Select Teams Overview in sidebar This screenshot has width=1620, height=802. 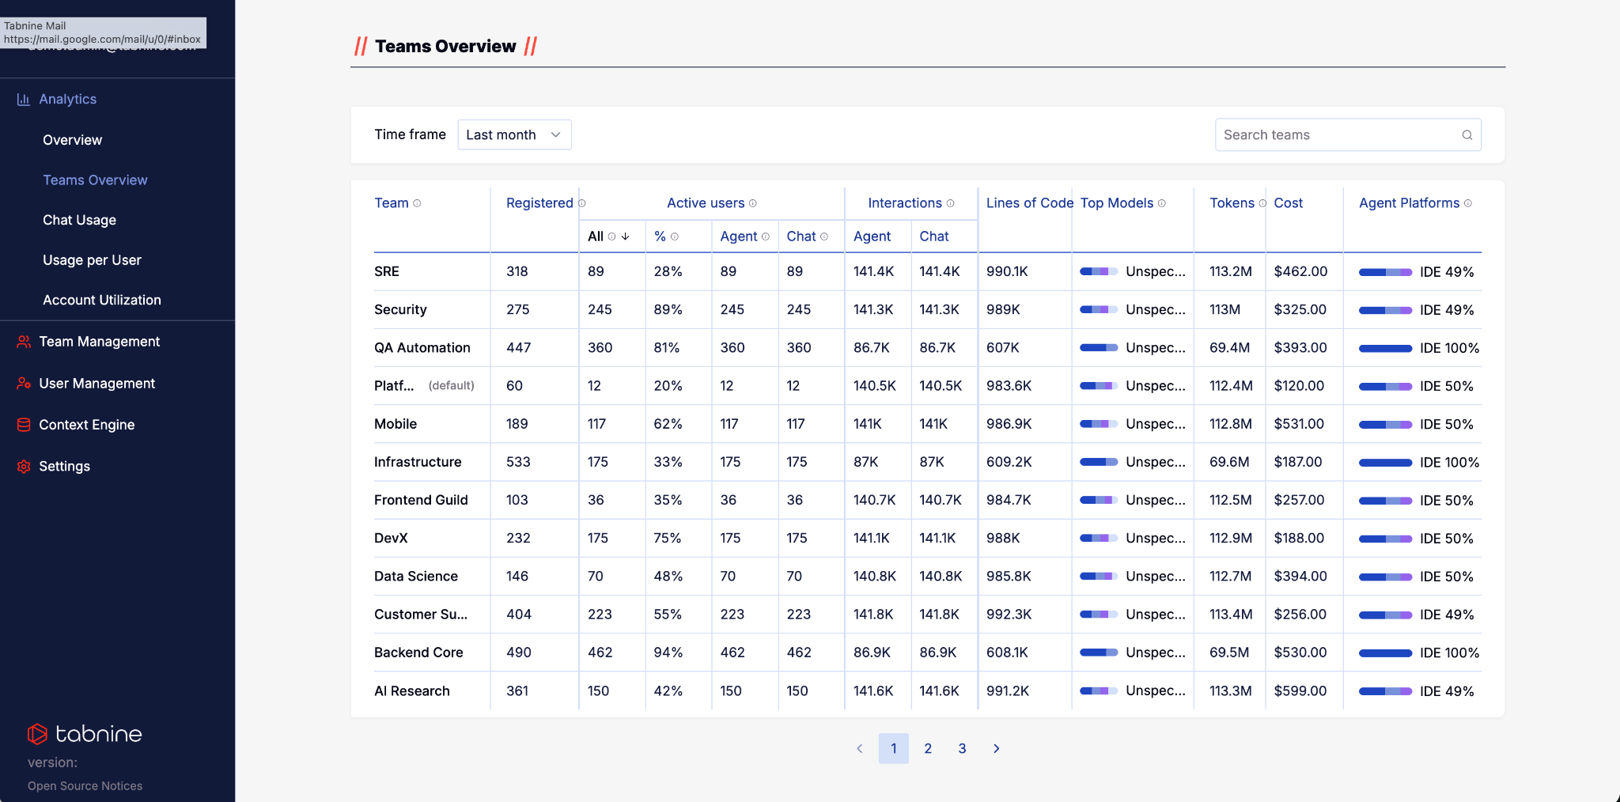coord(96,180)
